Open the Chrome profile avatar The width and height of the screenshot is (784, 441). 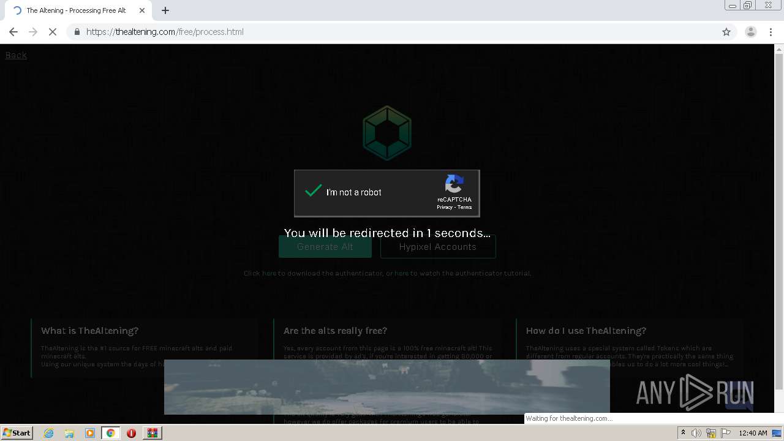750,32
